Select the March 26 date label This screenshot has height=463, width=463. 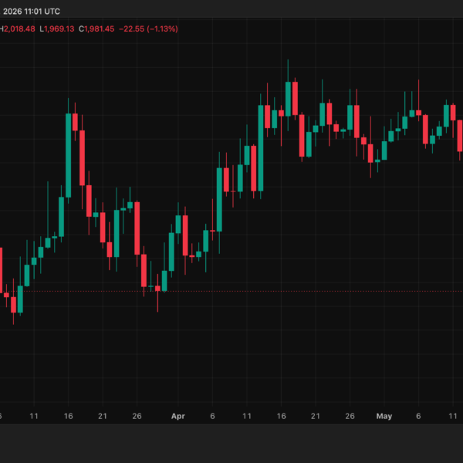click(x=137, y=416)
